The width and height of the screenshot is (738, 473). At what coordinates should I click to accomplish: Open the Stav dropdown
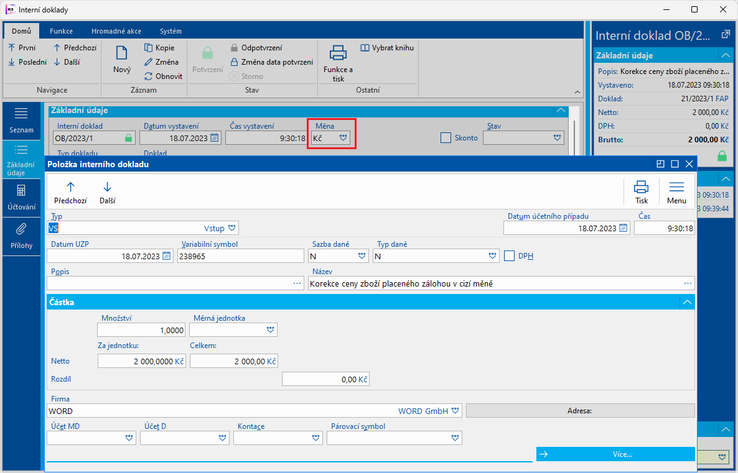(558, 138)
